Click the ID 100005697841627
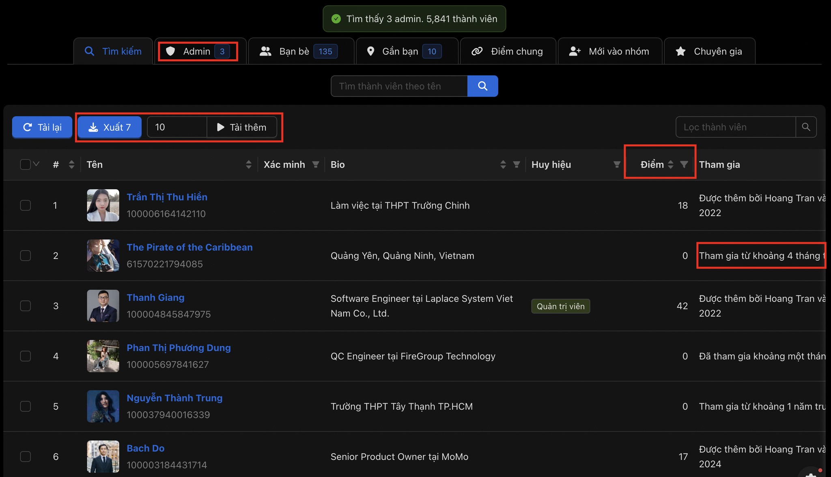 (168, 365)
